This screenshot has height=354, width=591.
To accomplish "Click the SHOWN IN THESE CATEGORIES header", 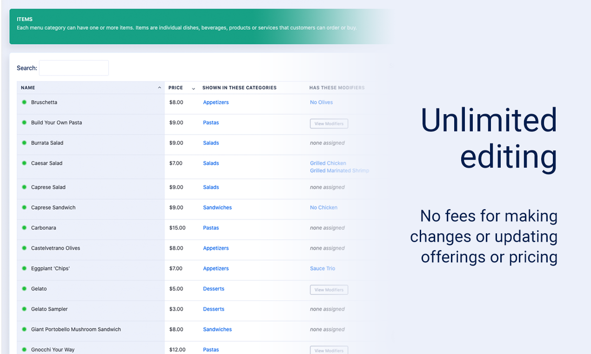I will (x=239, y=88).
